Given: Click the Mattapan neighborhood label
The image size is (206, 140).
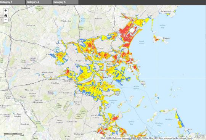Looking at the screenshot, I should (x=79, y=134).
